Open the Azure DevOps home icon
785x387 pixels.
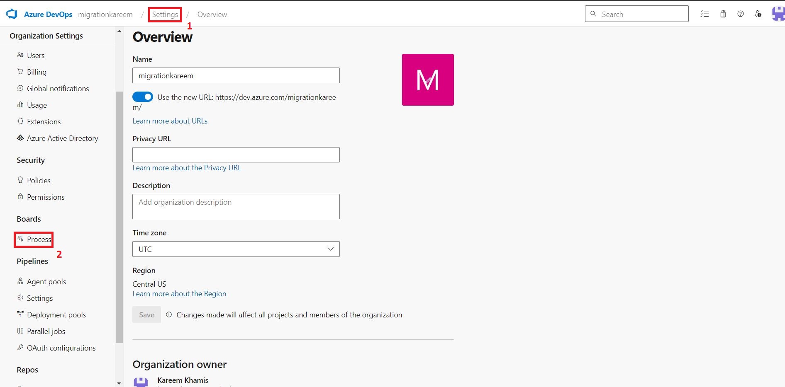(12, 14)
